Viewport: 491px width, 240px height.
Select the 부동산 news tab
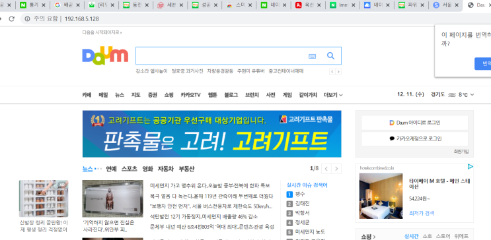(x=186, y=169)
